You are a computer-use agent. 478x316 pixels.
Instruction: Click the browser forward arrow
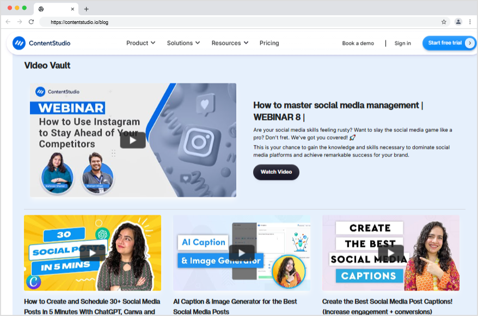[x=20, y=22]
